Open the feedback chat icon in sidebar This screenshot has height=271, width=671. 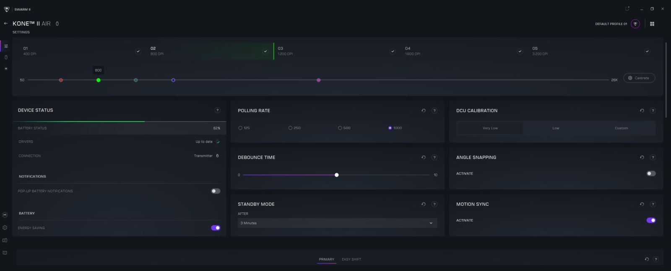(5, 253)
